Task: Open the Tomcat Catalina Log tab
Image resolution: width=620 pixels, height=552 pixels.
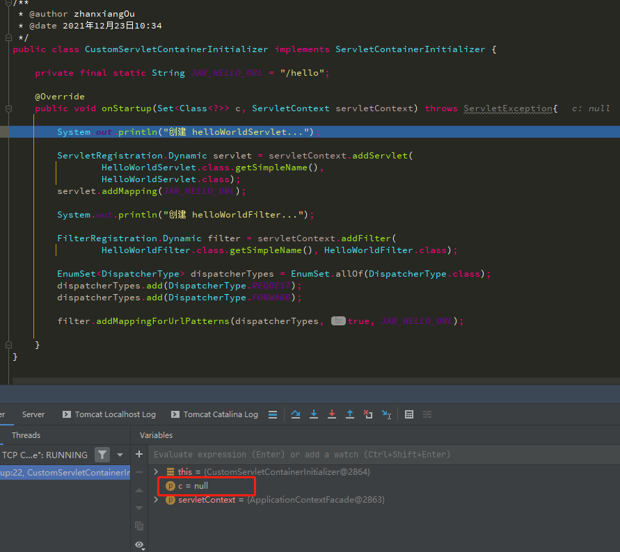Action: pos(215,414)
